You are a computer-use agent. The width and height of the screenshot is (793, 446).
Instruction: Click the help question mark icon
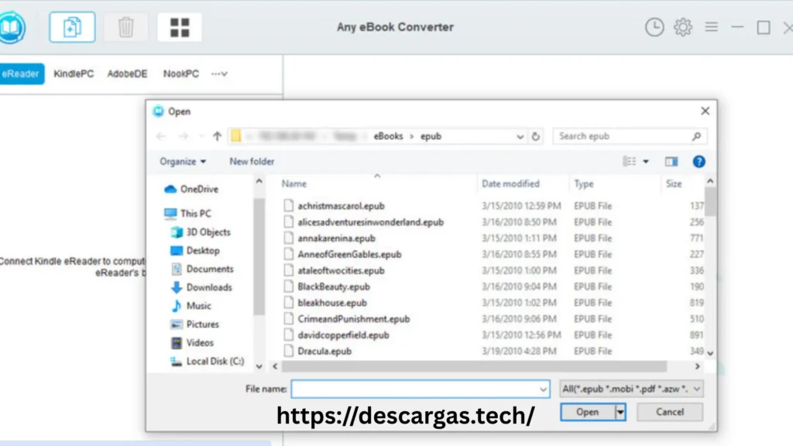[x=699, y=161]
